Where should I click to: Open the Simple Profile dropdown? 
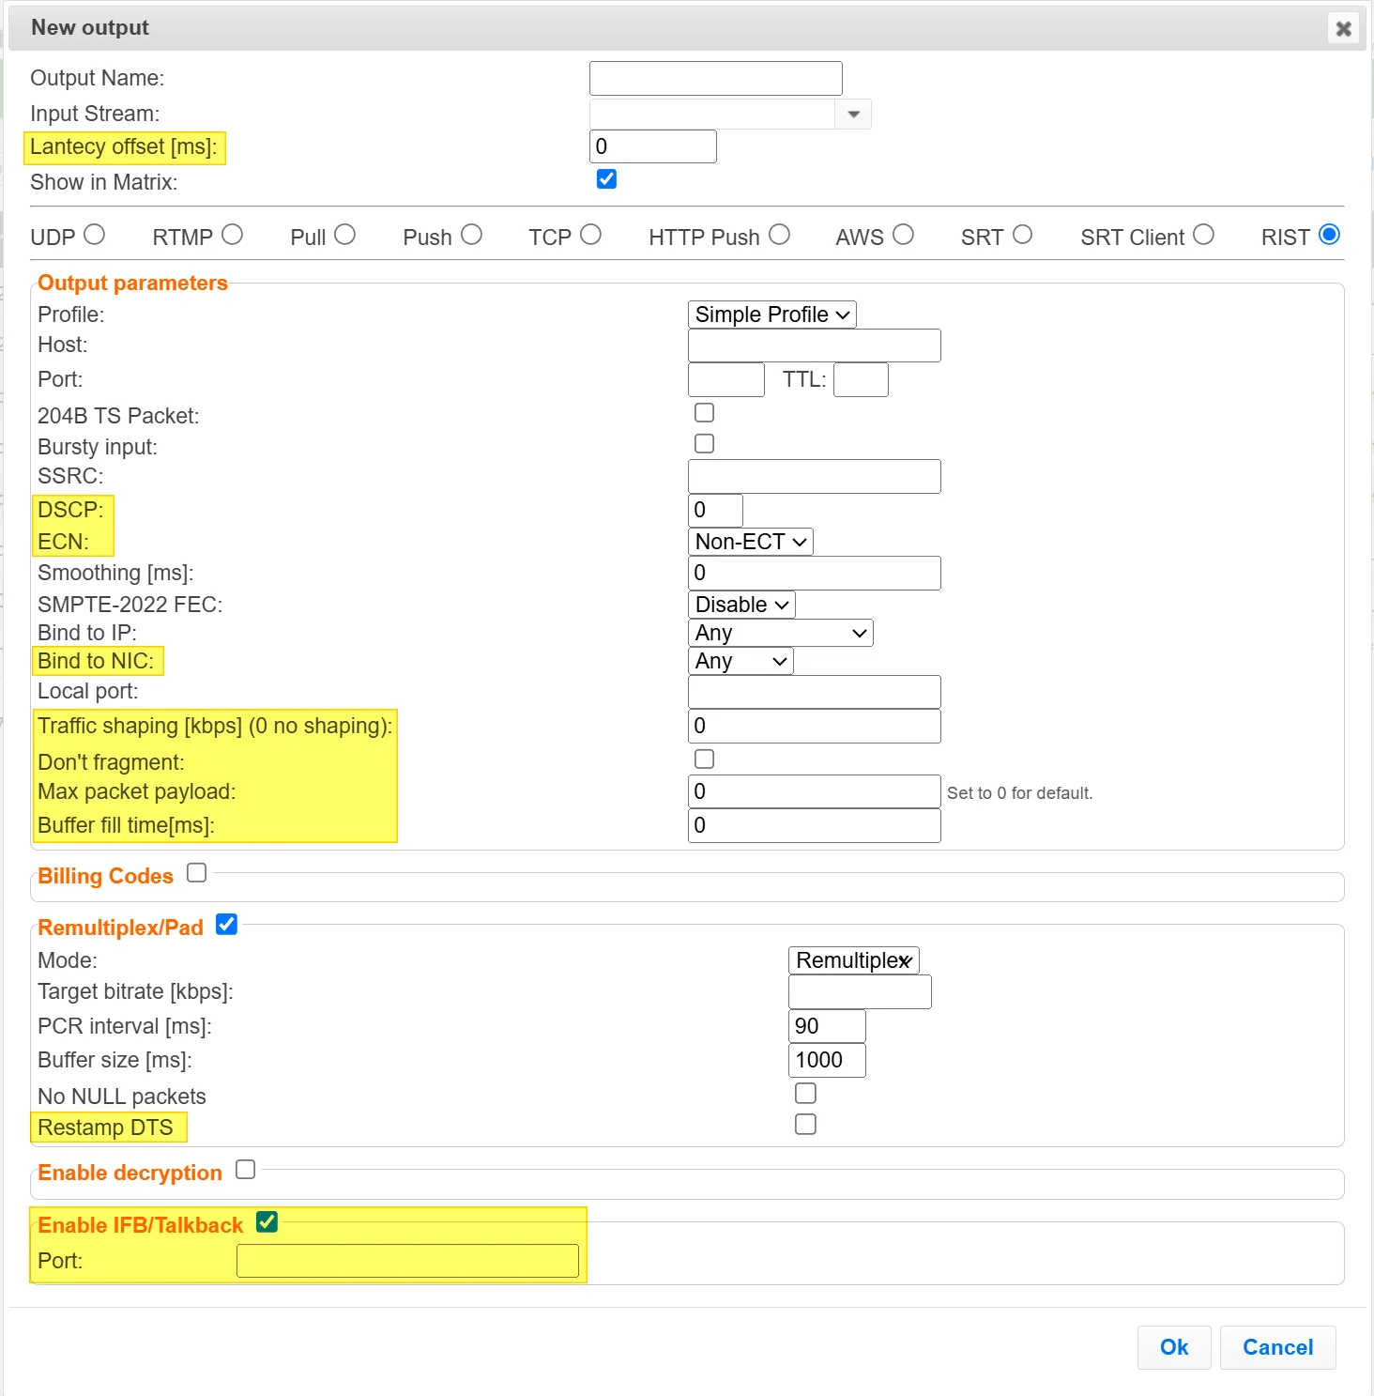771,314
